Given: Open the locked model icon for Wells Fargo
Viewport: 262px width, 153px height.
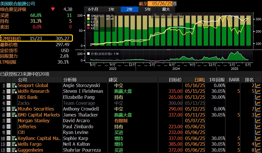Looking at the screenshot, I should (x=14, y=144).
